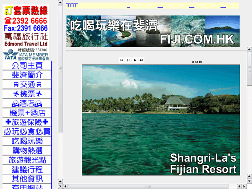
Task: Click the horizontal scrollbar thumb
Action: click(148, 187)
